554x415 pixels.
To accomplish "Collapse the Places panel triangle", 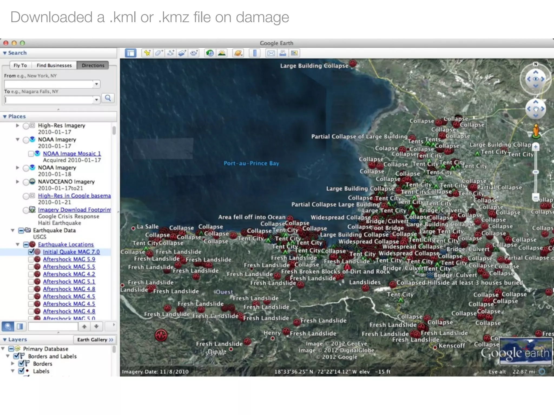I will tap(5, 117).
